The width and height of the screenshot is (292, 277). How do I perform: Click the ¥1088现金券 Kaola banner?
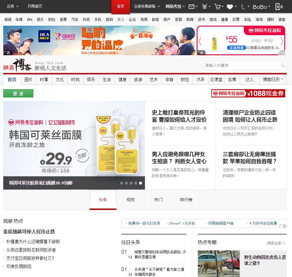pyautogui.click(x=248, y=93)
